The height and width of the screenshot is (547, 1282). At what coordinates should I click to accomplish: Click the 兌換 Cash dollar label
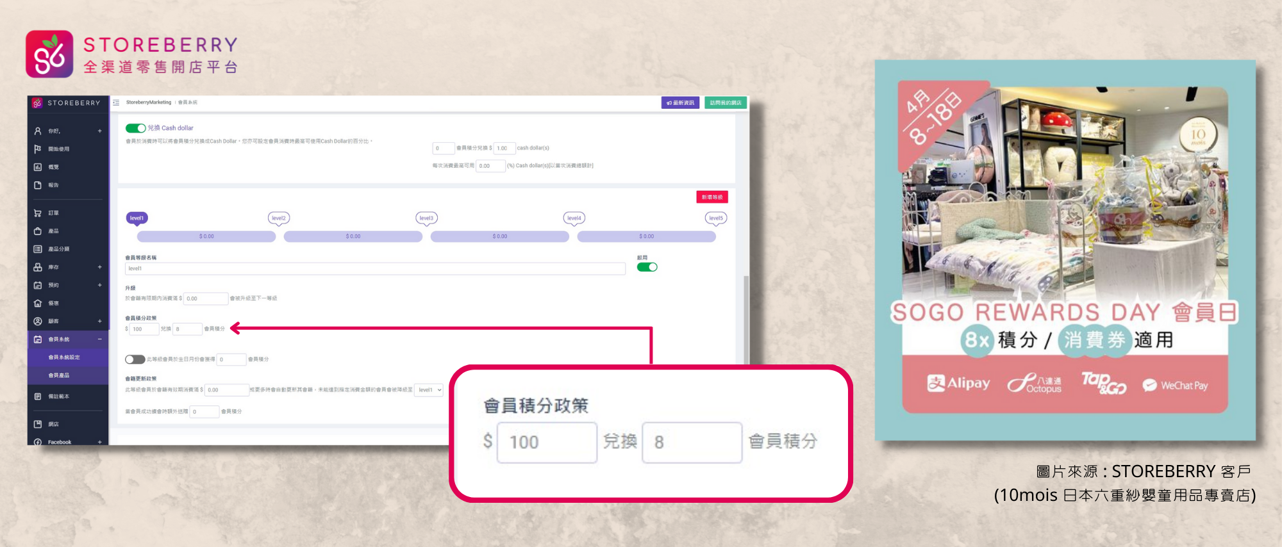coord(171,128)
